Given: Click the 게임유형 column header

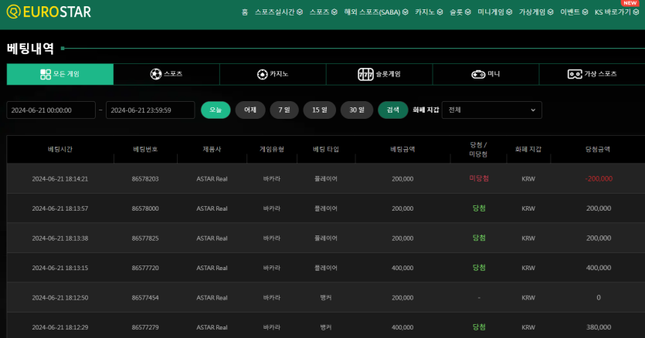Looking at the screenshot, I should point(271,149).
